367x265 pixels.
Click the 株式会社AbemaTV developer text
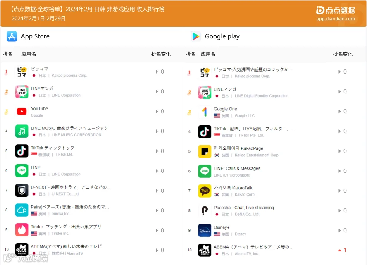coord(67,253)
